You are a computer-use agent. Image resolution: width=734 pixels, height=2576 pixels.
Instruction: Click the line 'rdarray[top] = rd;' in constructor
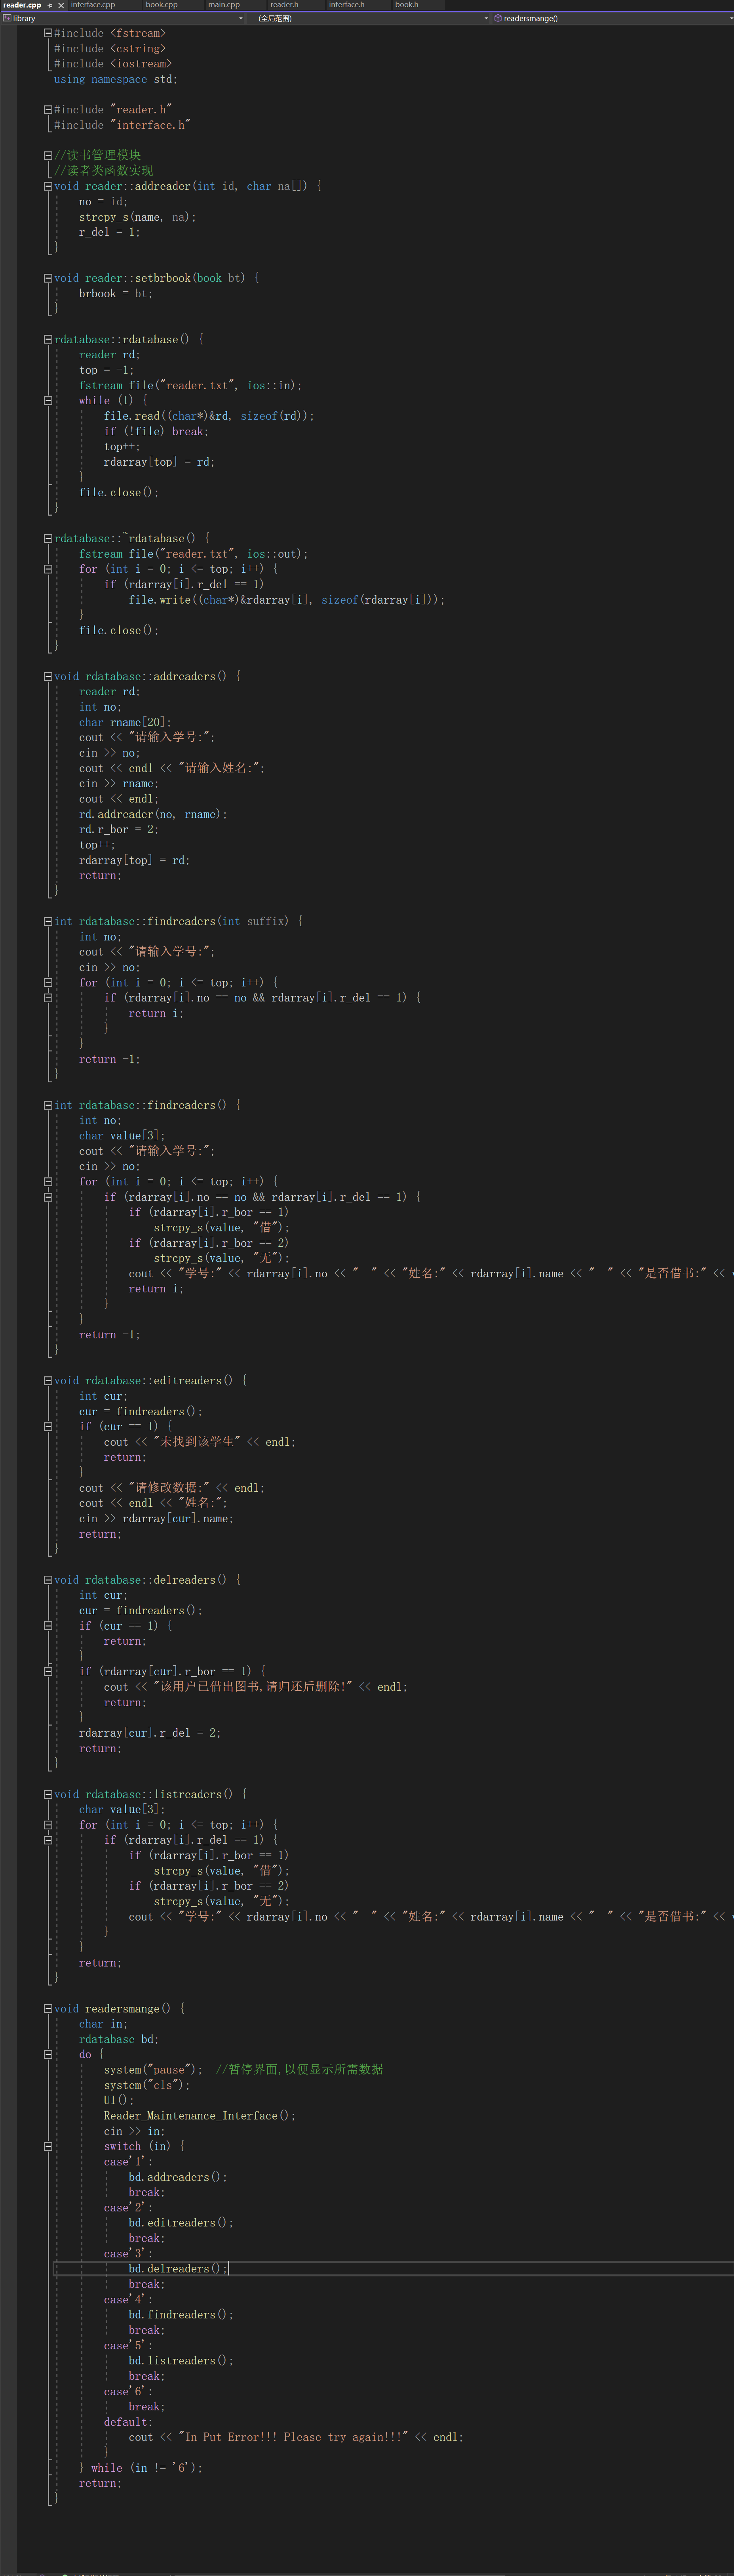[x=160, y=462]
